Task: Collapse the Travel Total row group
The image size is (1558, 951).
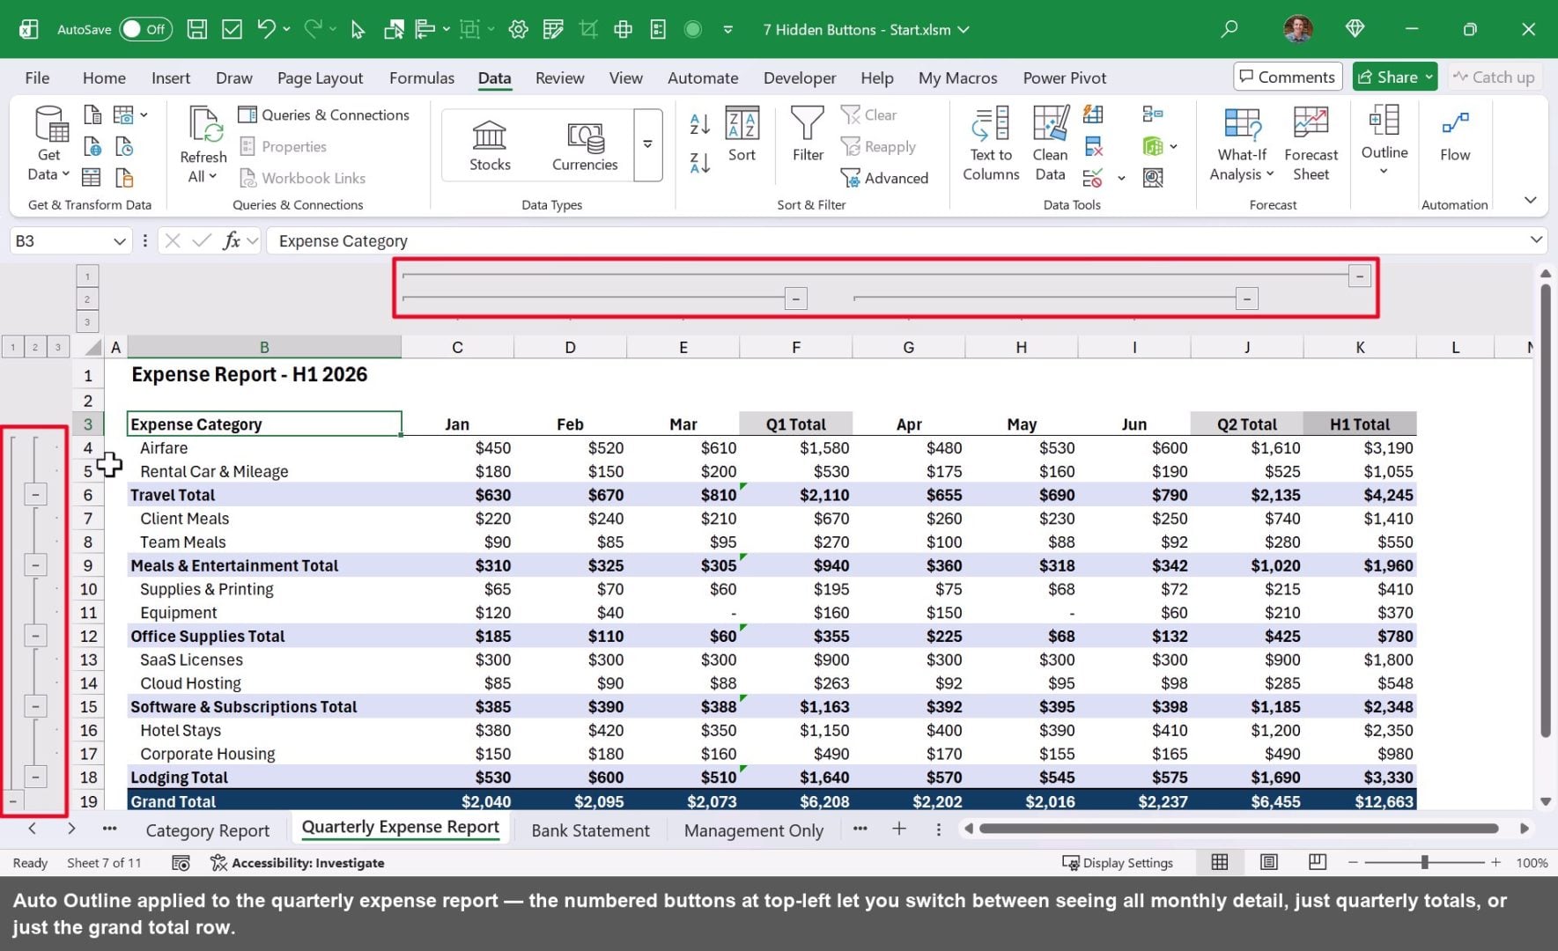Action: point(35,495)
